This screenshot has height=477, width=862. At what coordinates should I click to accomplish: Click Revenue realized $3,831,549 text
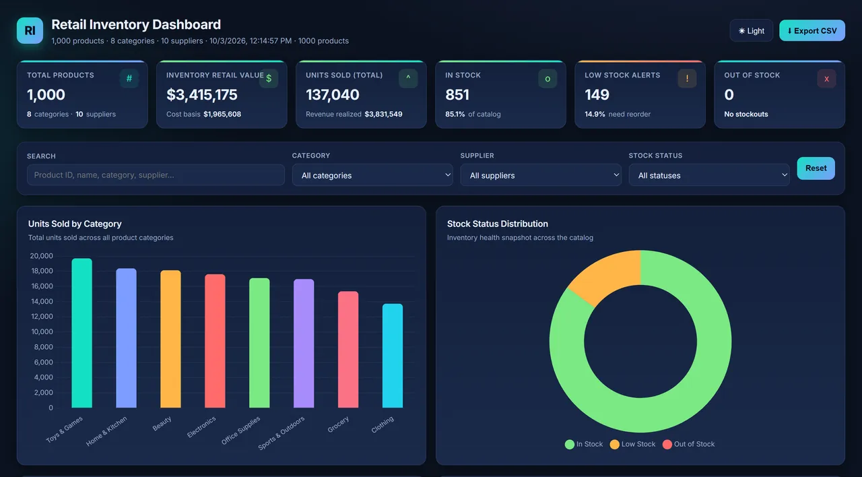354,114
